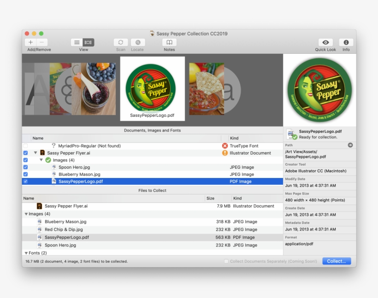Image resolution: width=378 pixels, height=298 pixels.
Task: Click the path text /Art View/Assets/
Action: click(301, 152)
